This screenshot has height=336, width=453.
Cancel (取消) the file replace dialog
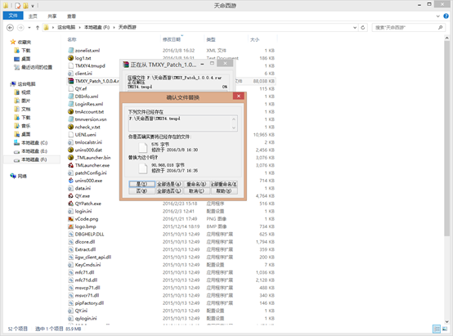point(196,191)
